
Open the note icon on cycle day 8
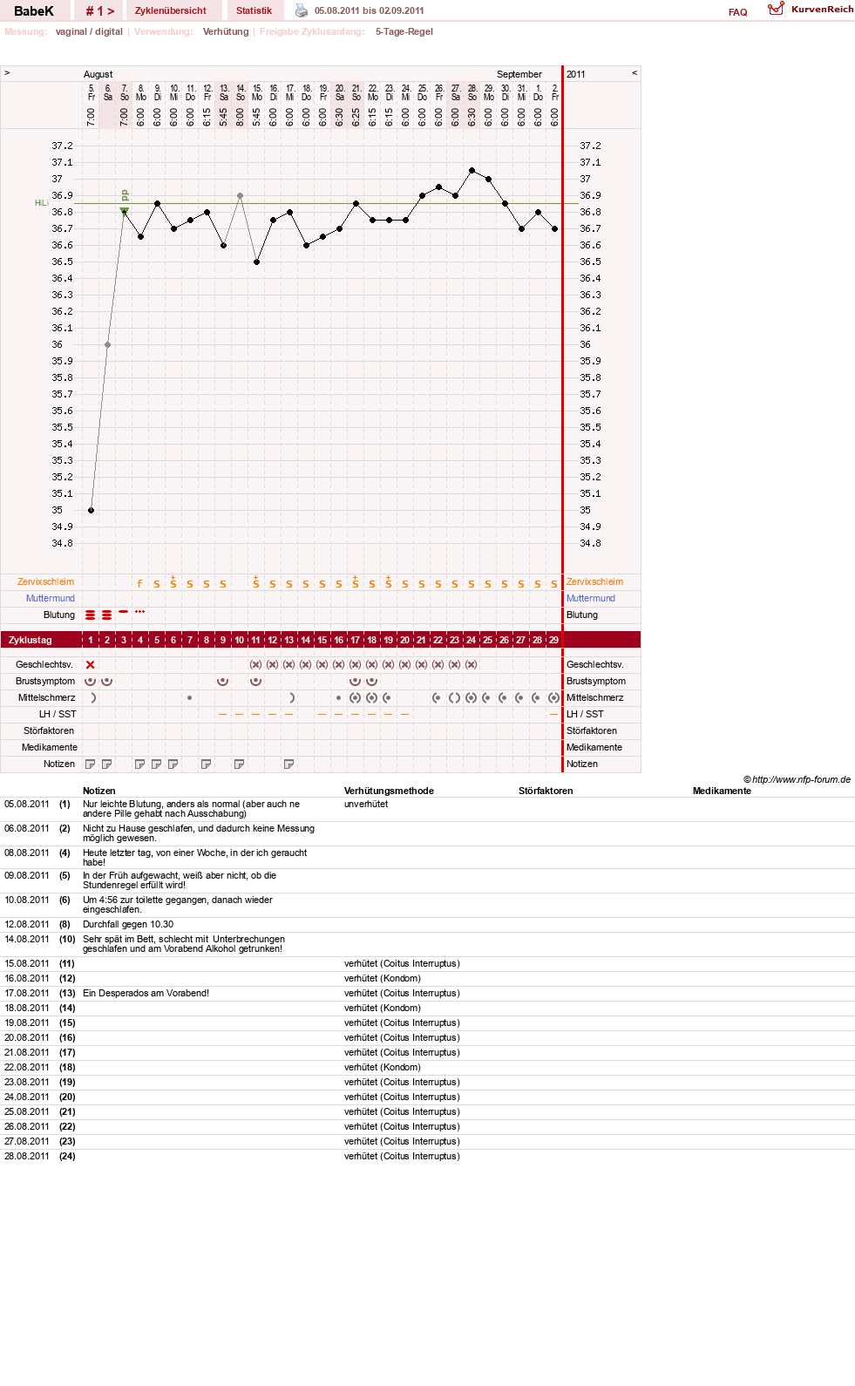(206, 764)
